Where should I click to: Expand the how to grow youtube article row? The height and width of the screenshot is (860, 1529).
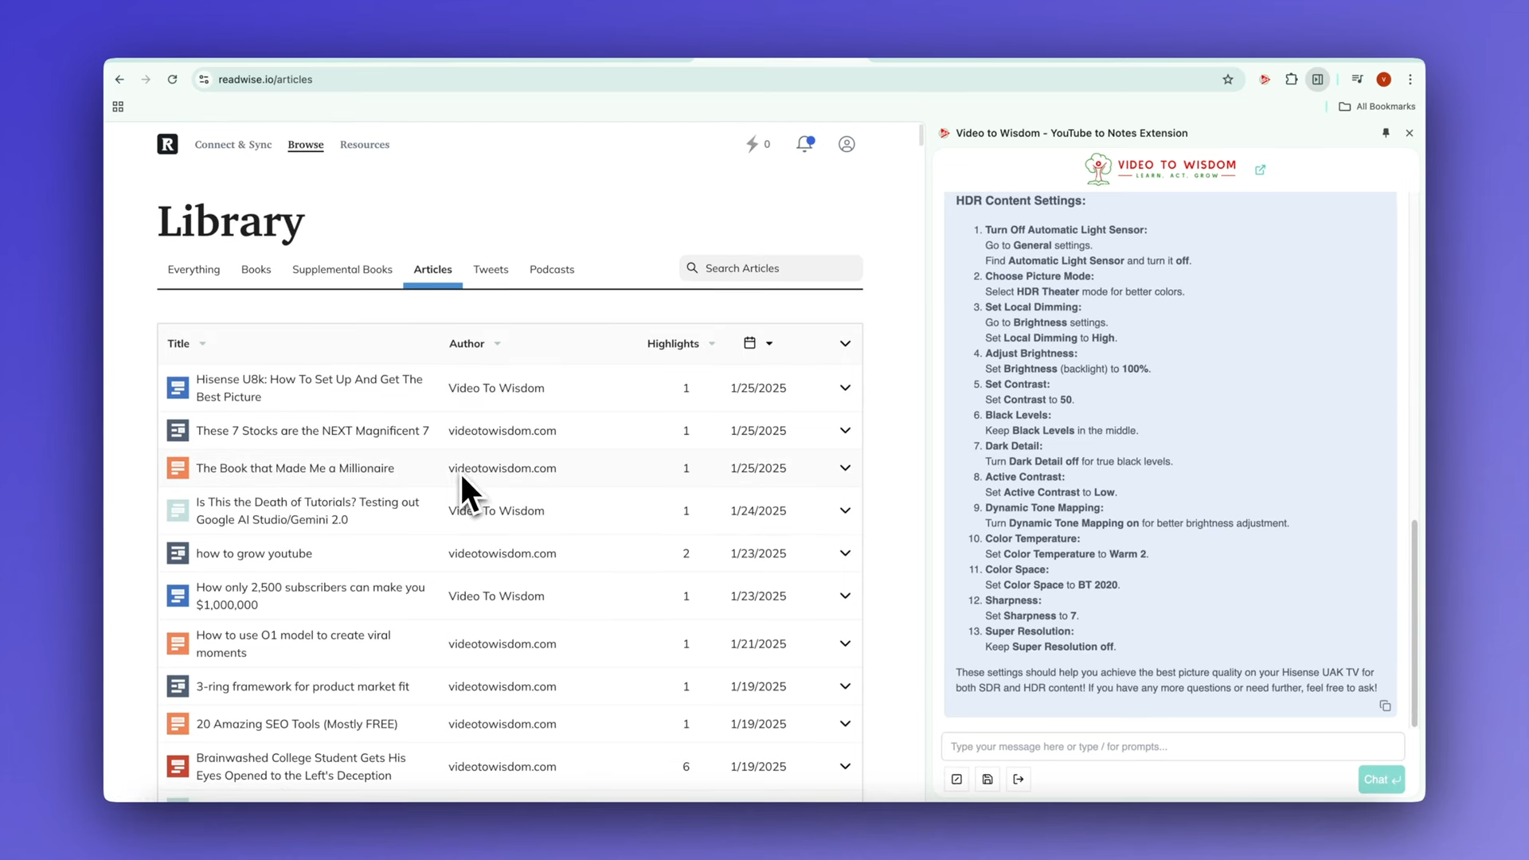point(846,553)
